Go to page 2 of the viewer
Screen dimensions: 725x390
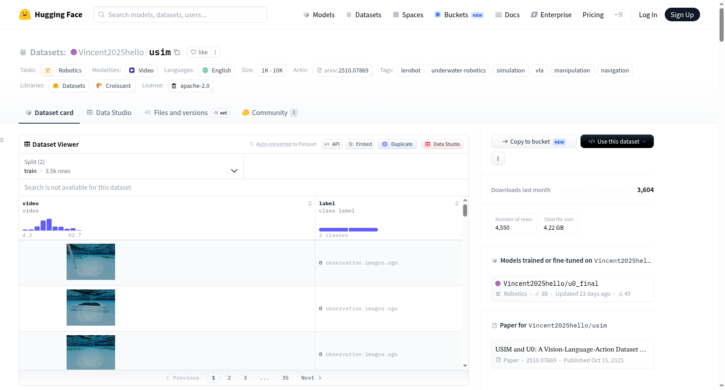click(229, 378)
